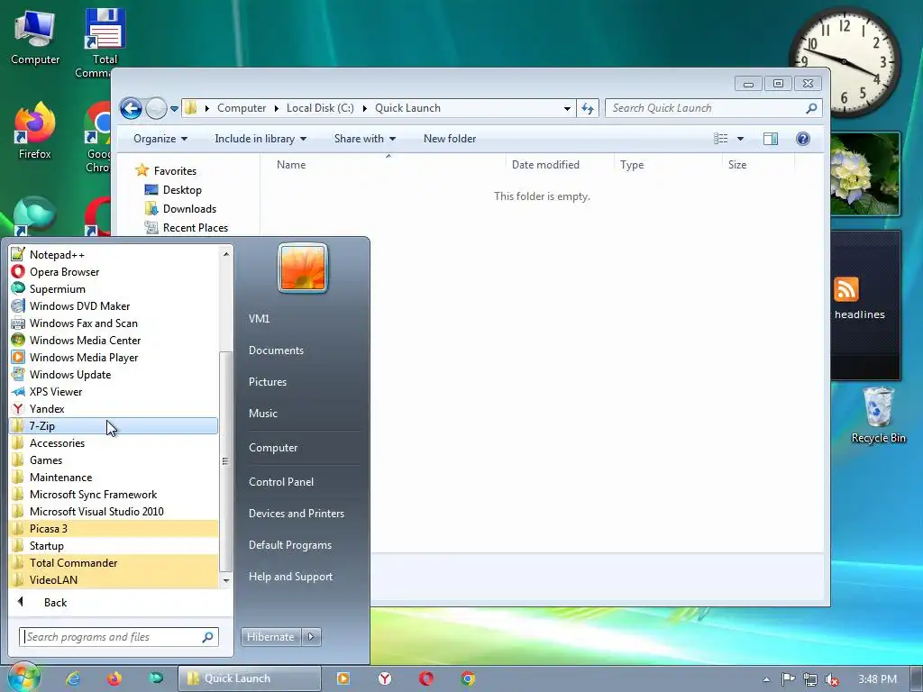Image resolution: width=923 pixels, height=692 pixels.
Task: Expand the Picasa 3 folder
Action: coord(114,528)
